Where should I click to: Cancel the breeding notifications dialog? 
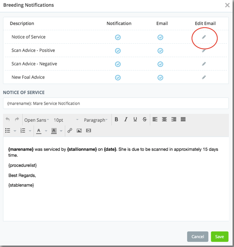pyautogui.click(x=198, y=236)
